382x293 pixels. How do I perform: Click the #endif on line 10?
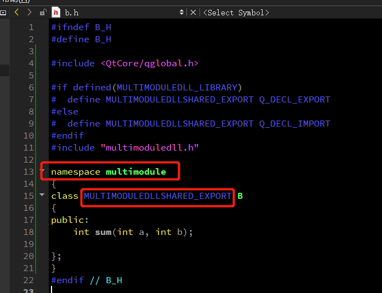67,136
